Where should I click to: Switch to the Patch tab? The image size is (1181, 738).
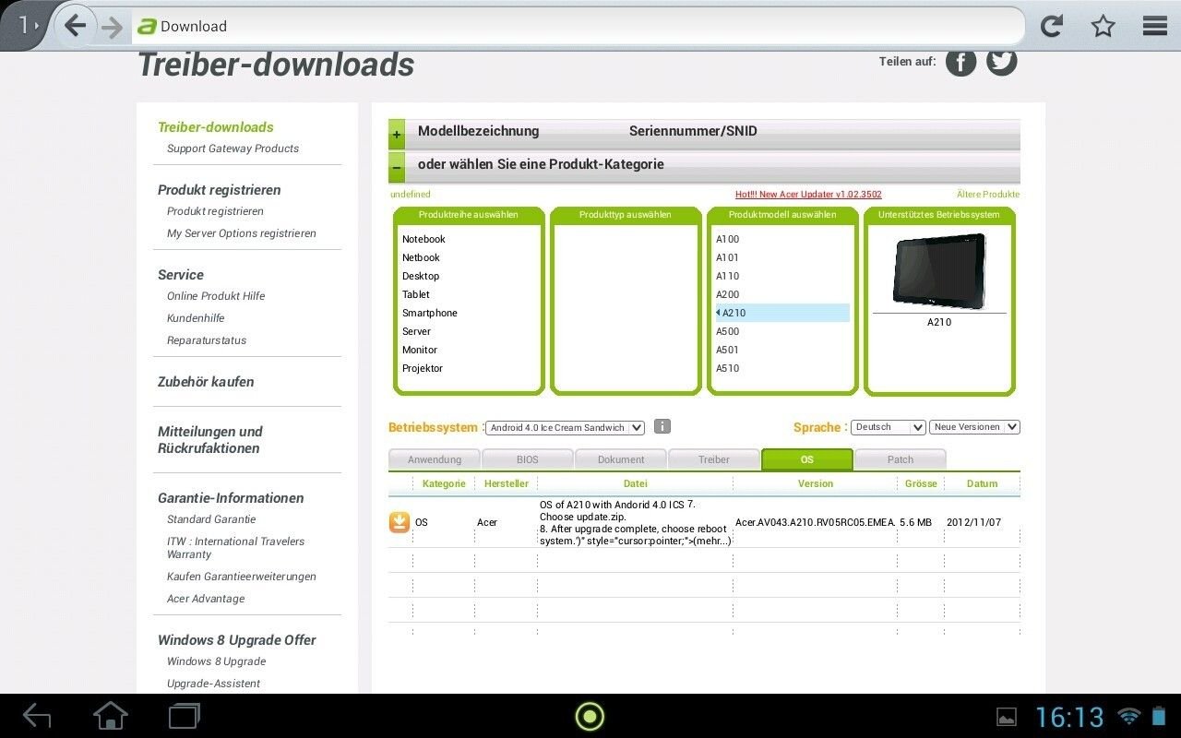[x=901, y=459]
